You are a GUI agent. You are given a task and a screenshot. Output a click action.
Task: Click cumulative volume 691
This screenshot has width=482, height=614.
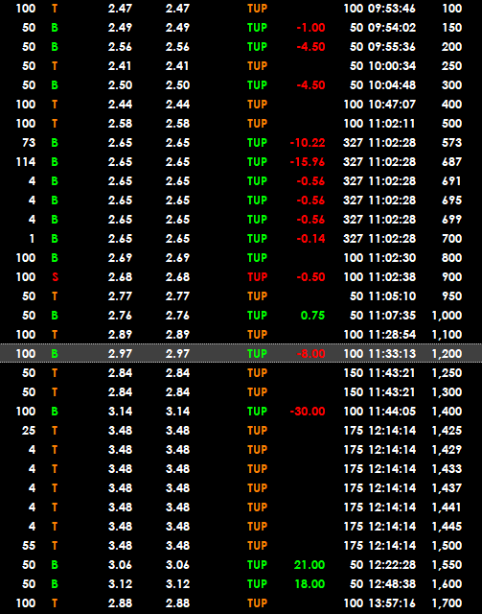[452, 181]
